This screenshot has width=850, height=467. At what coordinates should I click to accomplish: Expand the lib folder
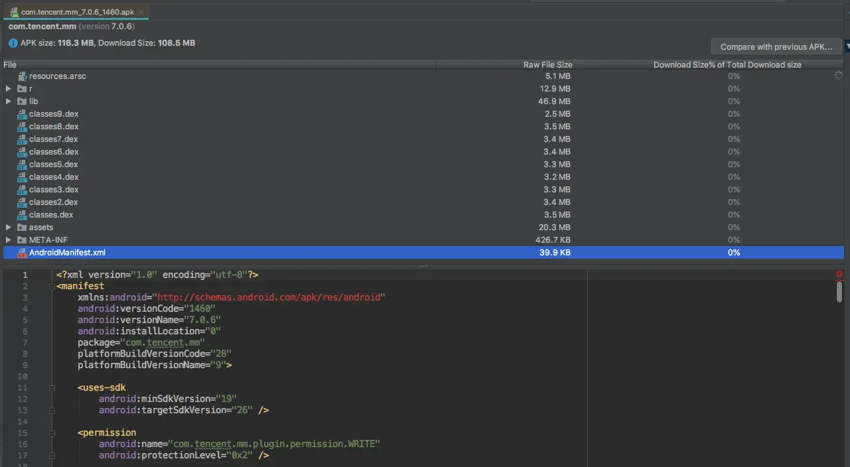8,101
